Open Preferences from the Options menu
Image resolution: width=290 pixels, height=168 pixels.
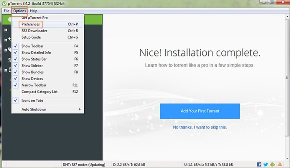[x=47, y=24]
